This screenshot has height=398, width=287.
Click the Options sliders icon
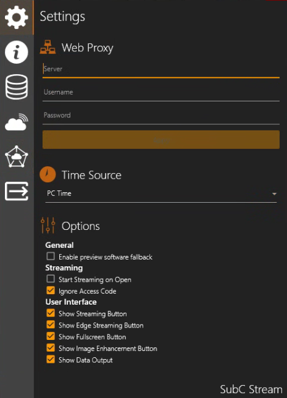click(x=48, y=225)
